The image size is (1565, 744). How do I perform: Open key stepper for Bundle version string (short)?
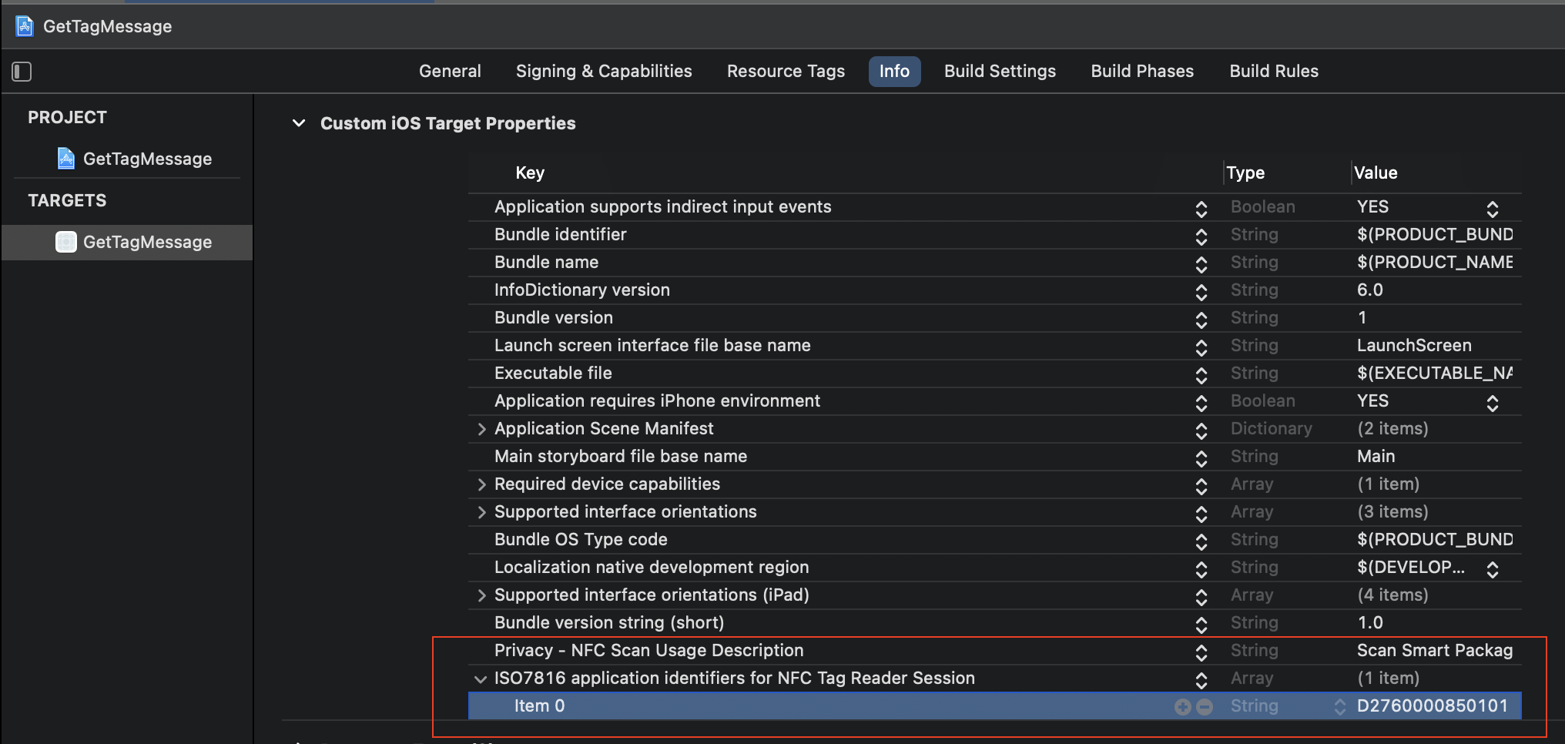tap(1201, 625)
